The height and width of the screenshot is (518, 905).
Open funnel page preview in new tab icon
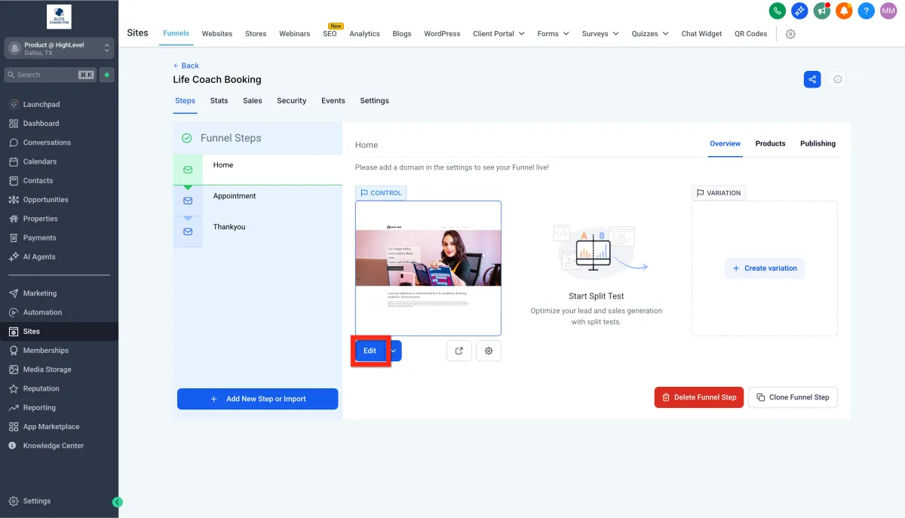pos(459,351)
